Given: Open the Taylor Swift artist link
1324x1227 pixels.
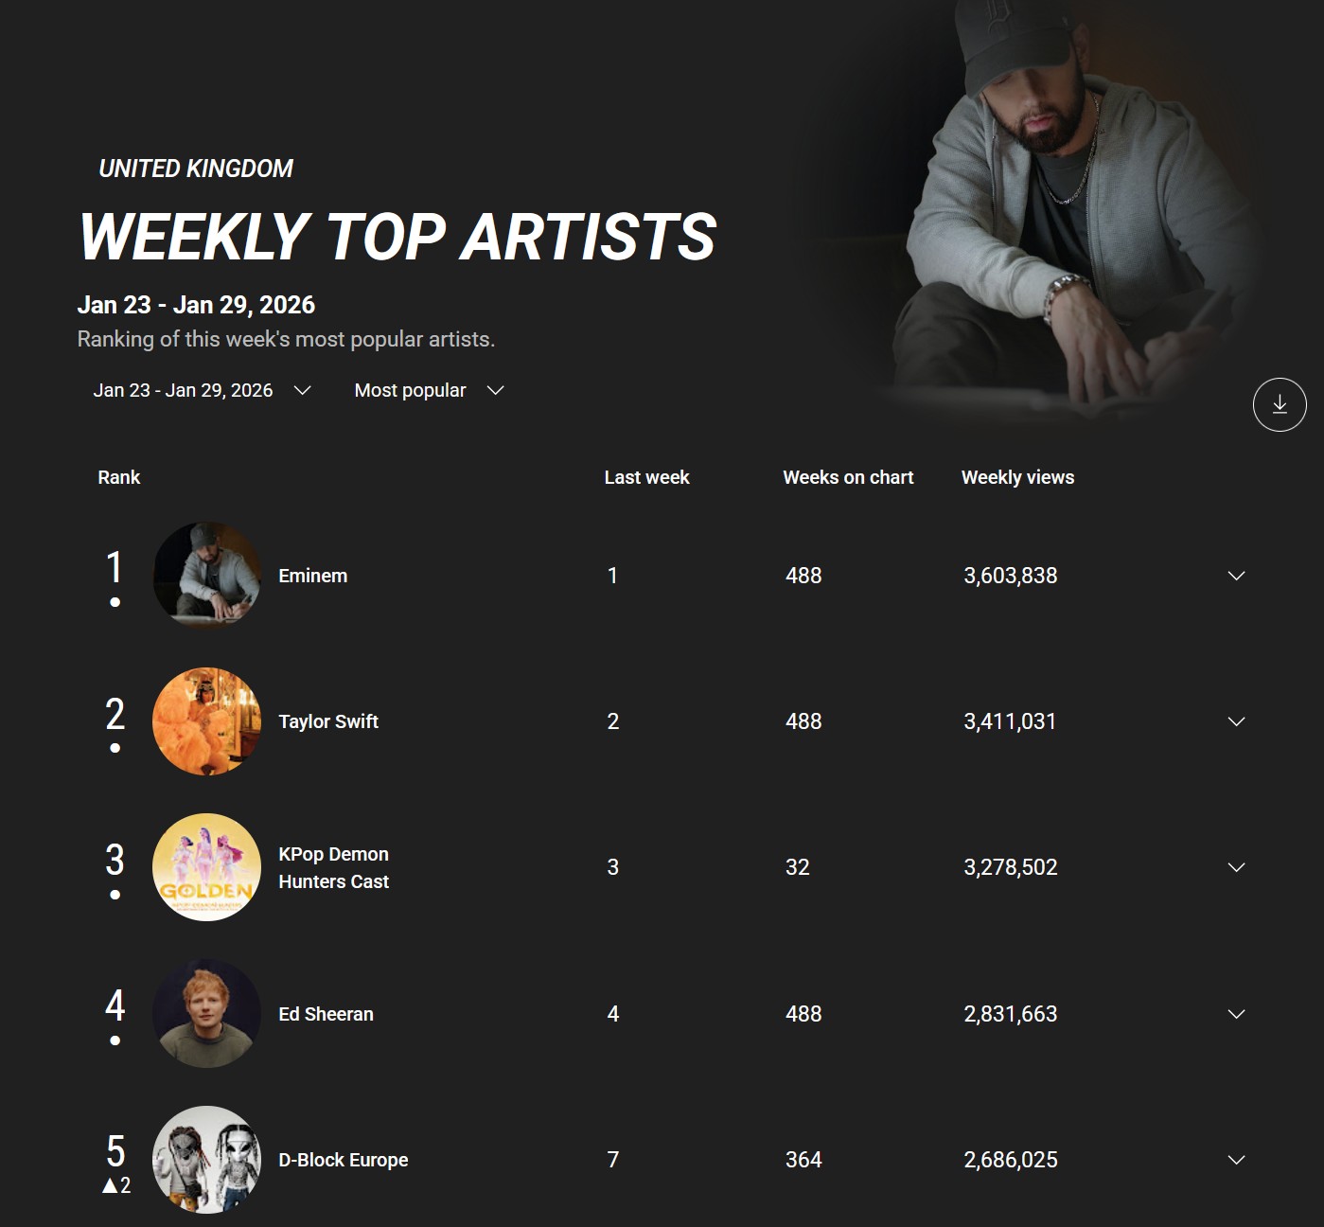Looking at the screenshot, I should [328, 721].
